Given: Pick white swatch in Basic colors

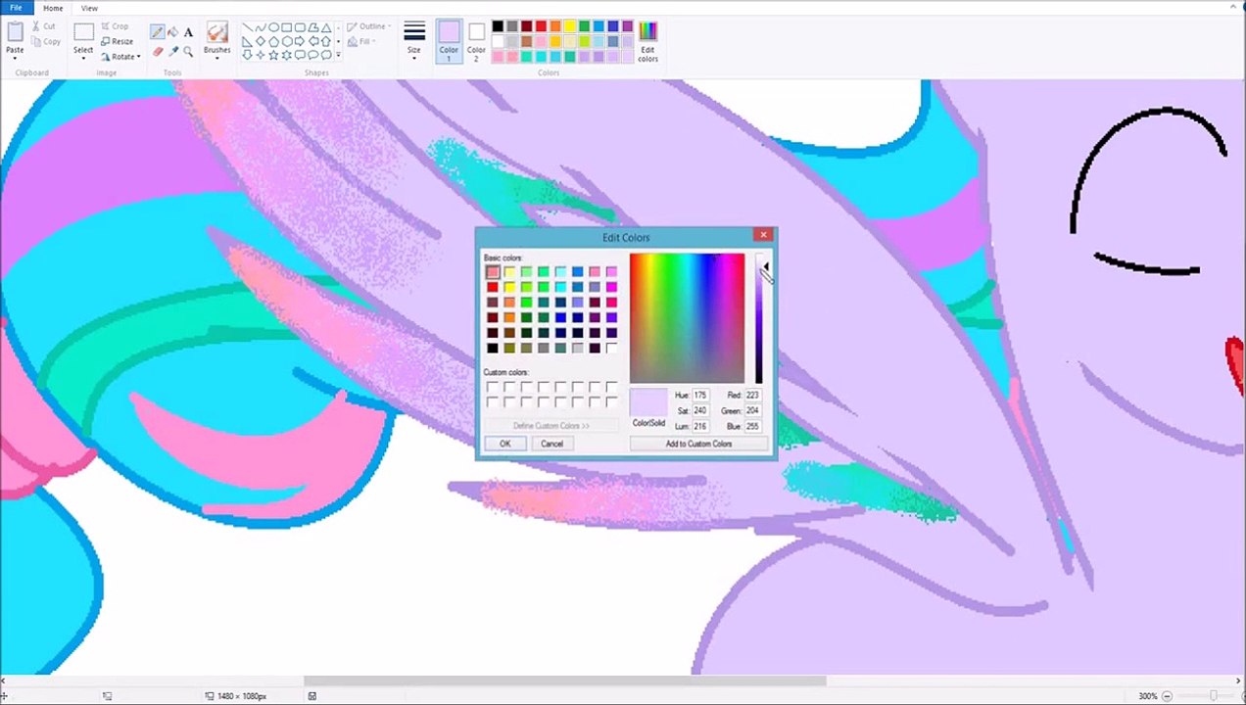Looking at the screenshot, I should (x=611, y=348).
